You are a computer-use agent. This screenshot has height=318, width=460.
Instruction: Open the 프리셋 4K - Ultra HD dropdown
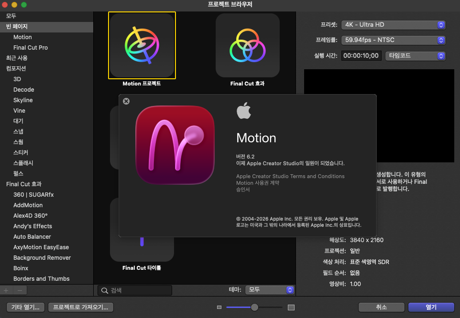click(x=394, y=25)
